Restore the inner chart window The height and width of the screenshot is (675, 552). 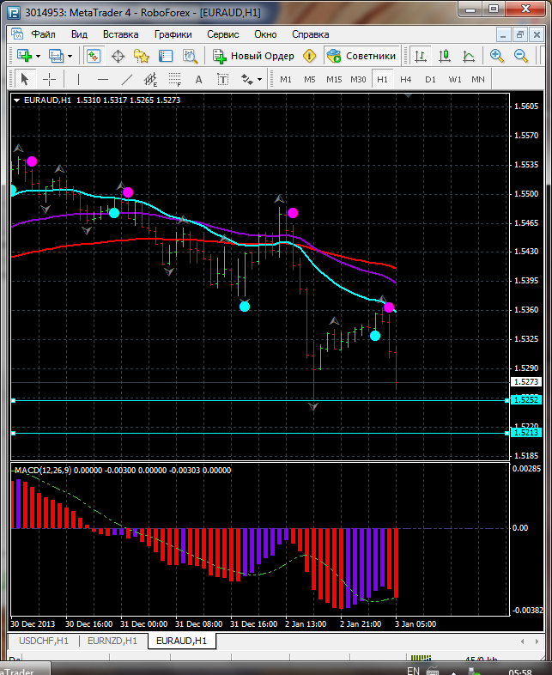[x=519, y=34]
